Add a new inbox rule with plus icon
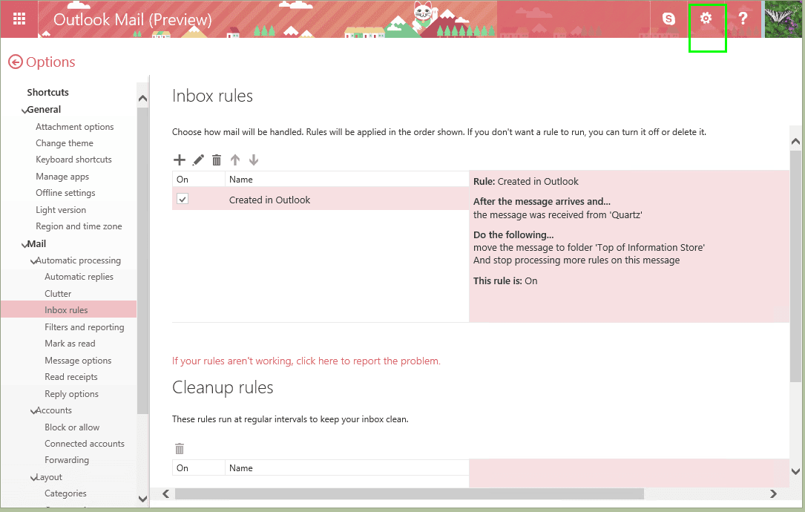 (x=179, y=160)
